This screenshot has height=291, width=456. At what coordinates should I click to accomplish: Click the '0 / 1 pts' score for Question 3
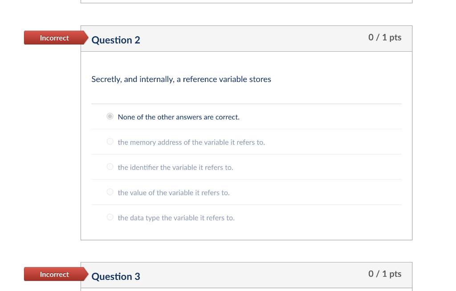[x=384, y=274]
